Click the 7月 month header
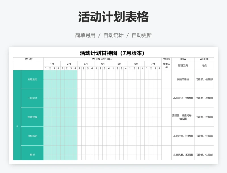This screenshot has height=173, width=227. 153,64
